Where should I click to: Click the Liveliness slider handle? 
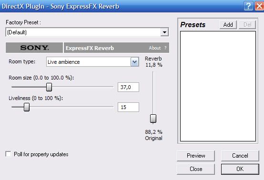click(26, 107)
